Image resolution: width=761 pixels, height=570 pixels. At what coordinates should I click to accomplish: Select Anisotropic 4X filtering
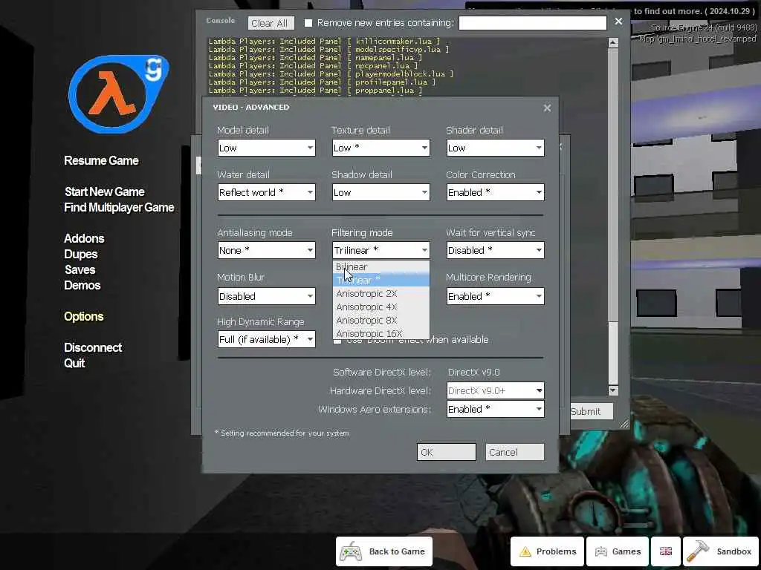(381, 307)
